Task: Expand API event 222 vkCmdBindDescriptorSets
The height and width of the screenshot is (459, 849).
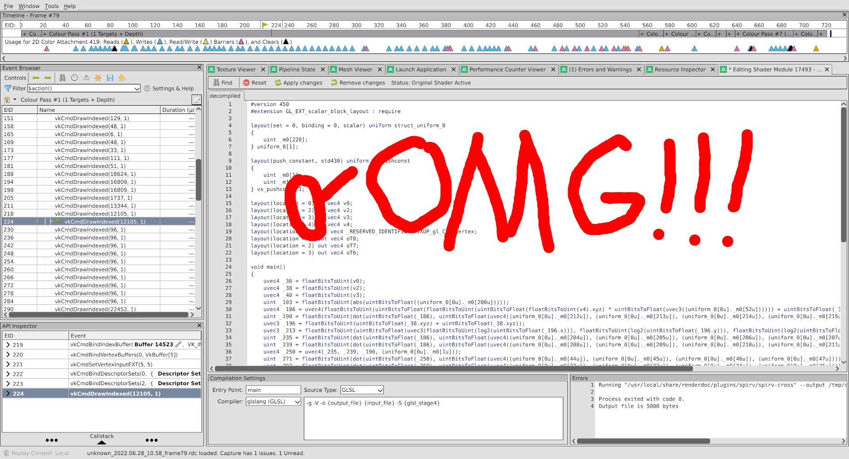Action: pos(8,374)
